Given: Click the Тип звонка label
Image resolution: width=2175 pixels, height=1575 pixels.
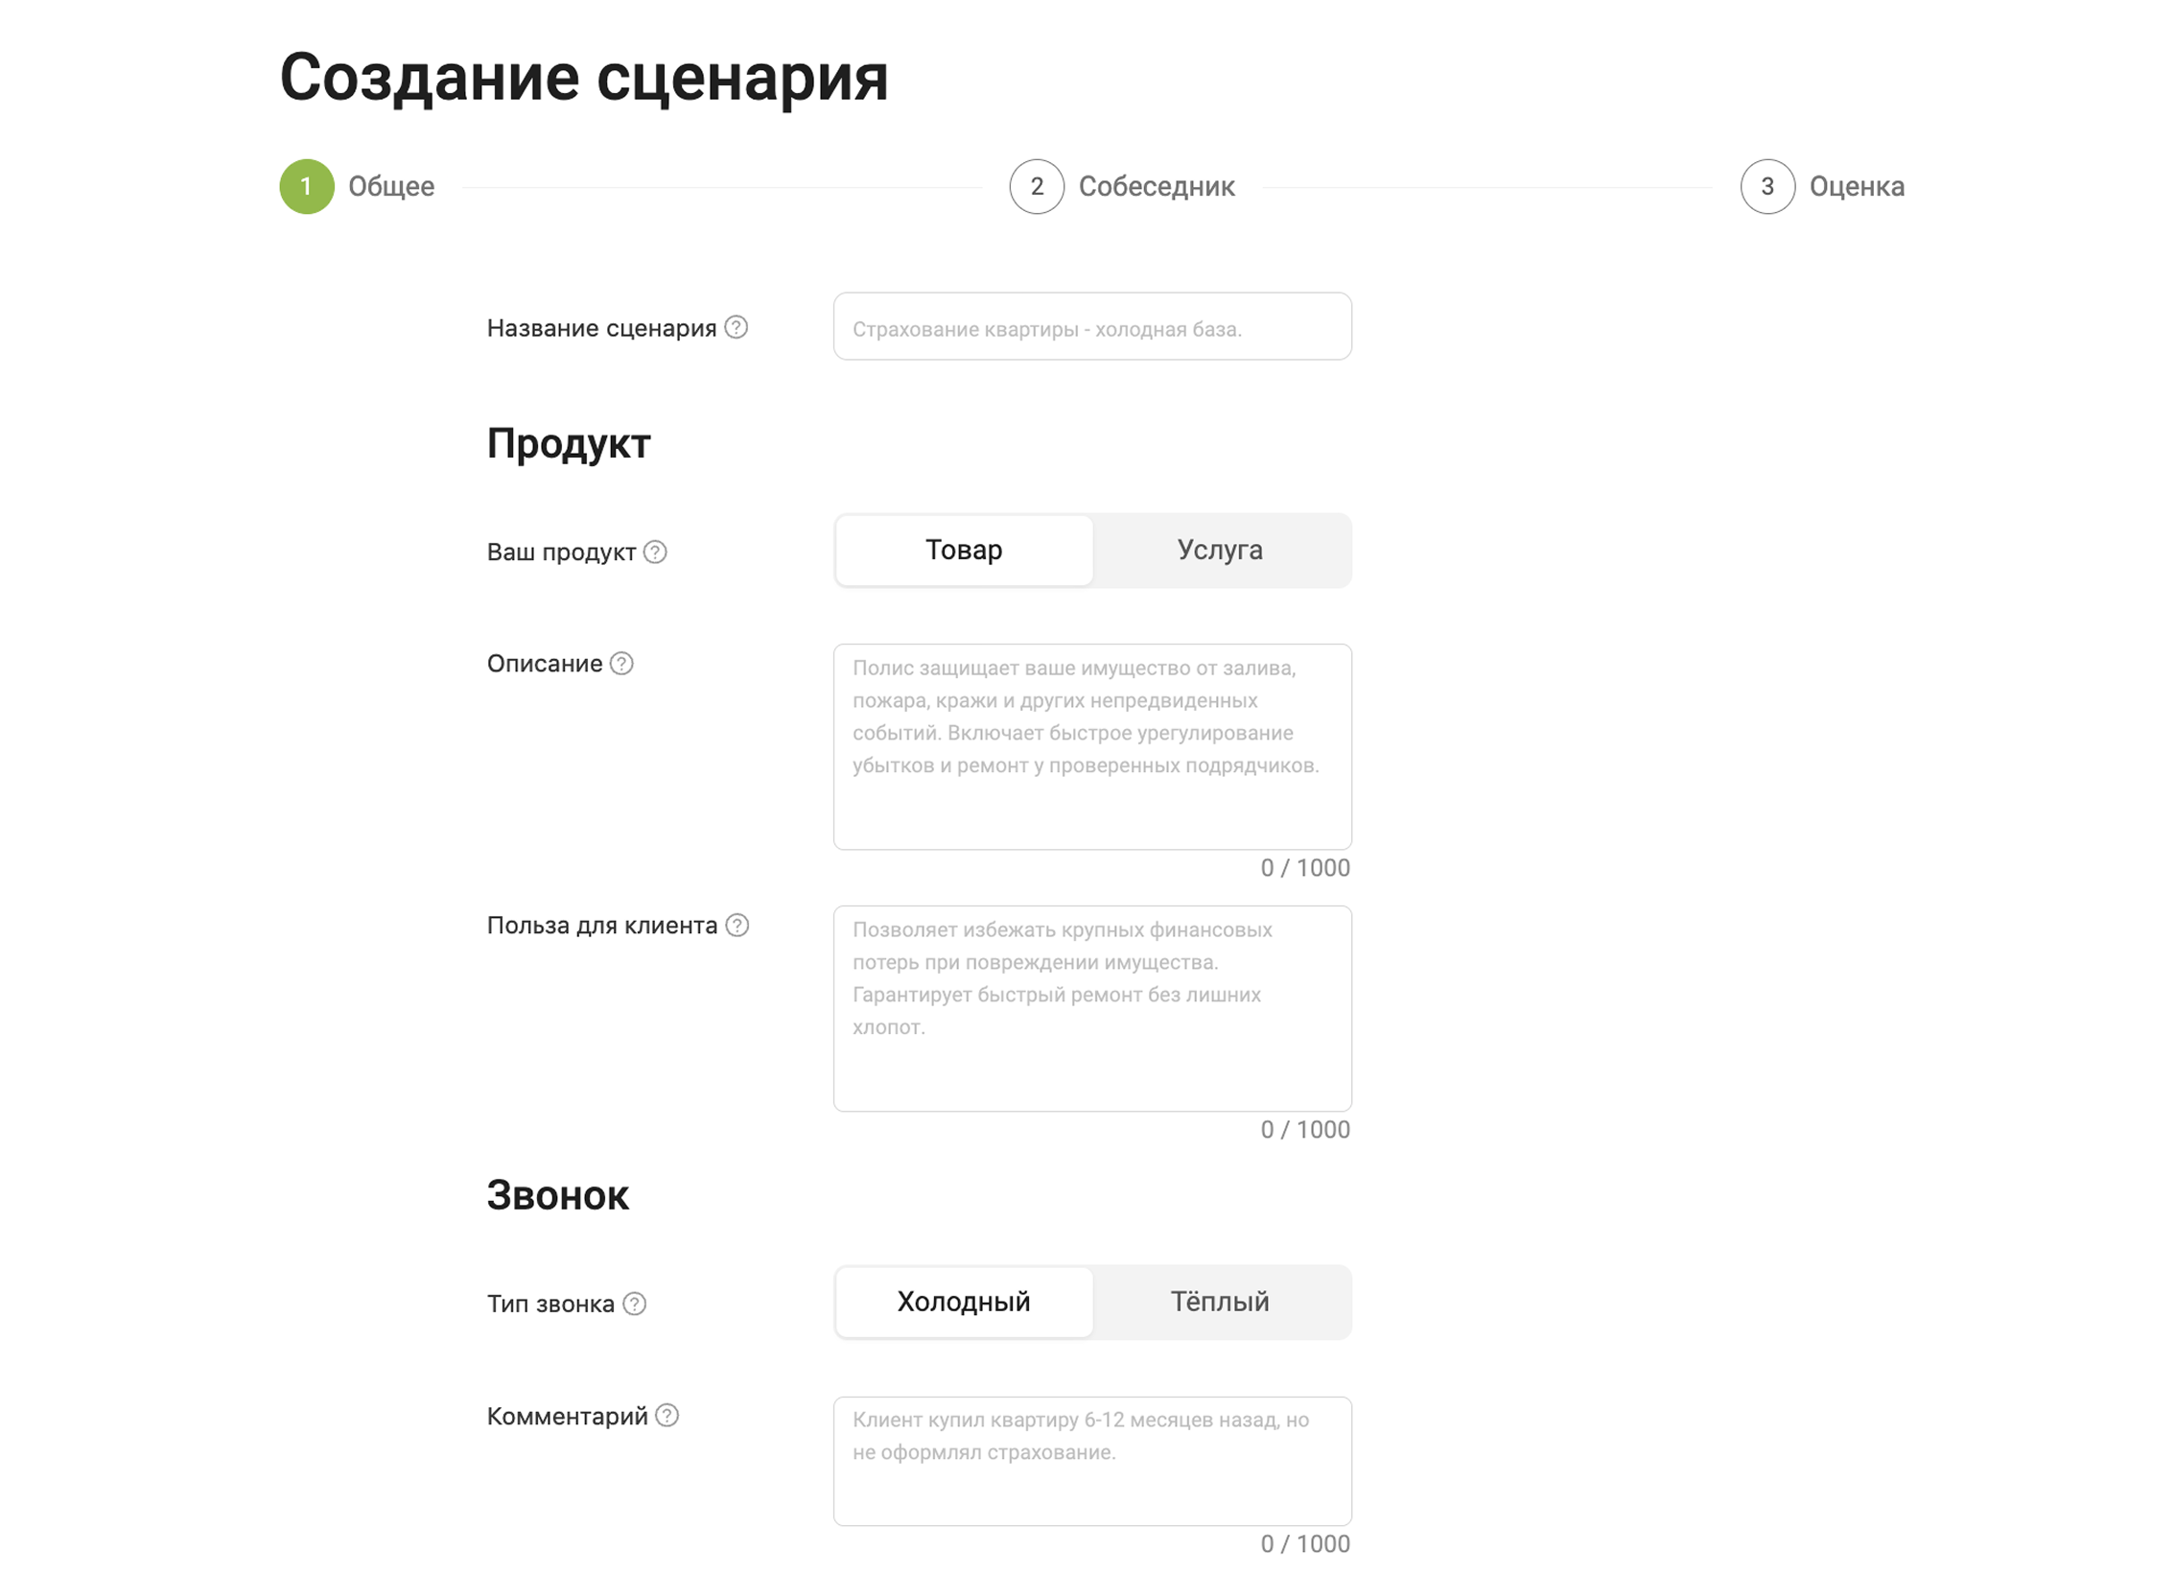Looking at the screenshot, I should click(x=550, y=1305).
